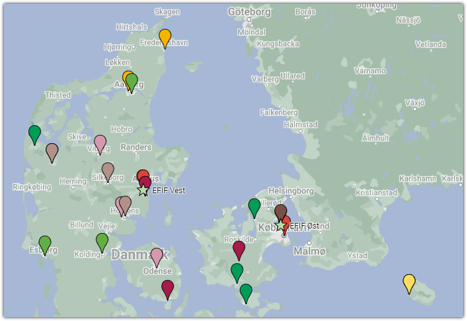The width and height of the screenshot is (467, 321).
Task: Select the light green marker at Aalborg
Action: tap(132, 82)
